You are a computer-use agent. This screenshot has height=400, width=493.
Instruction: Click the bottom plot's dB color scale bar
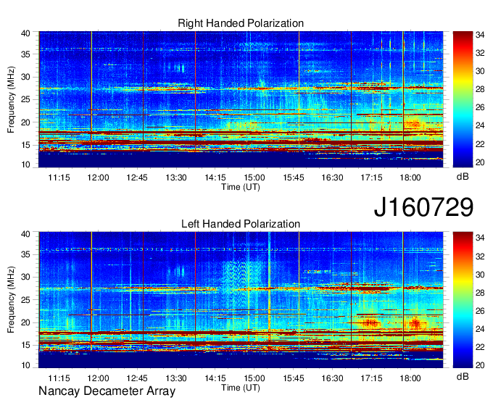(x=463, y=300)
